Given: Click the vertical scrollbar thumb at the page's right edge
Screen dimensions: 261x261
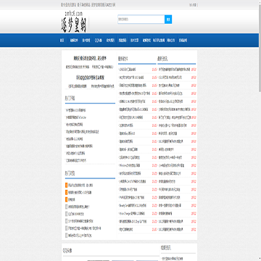Looking at the screenshot, I should click(x=260, y=46).
